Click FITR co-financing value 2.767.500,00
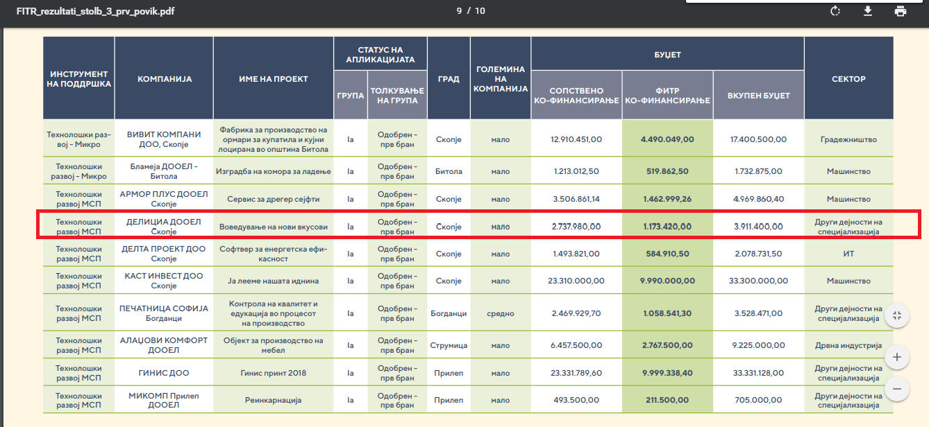Image resolution: width=929 pixels, height=427 pixels. (x=667, y=345)
